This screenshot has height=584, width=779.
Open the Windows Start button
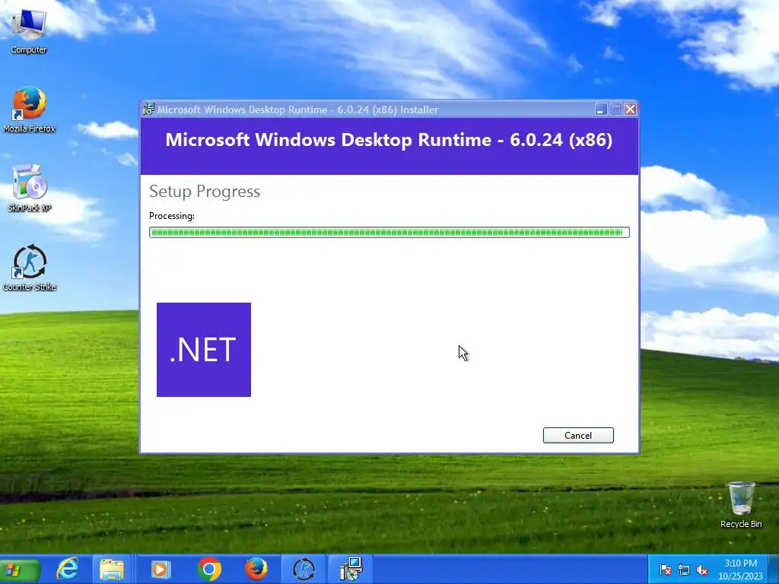click(x=19, y=570)
